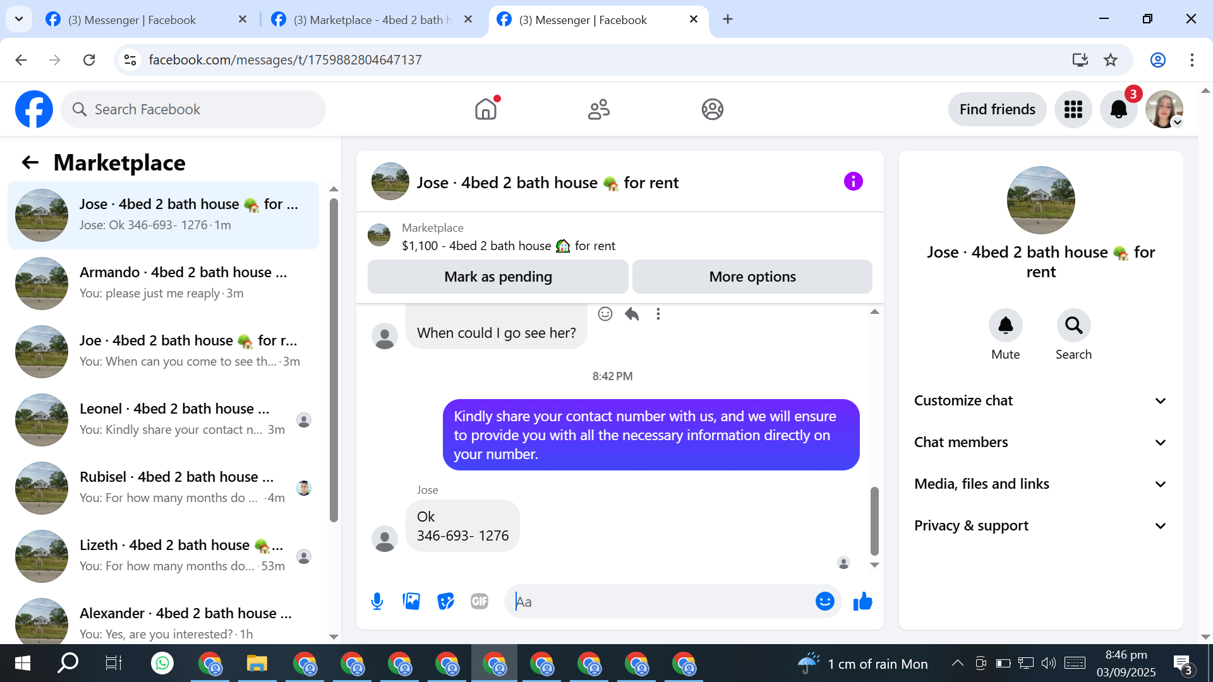Close the Marketplace 4bed 2 bath tab

point(468,20)
